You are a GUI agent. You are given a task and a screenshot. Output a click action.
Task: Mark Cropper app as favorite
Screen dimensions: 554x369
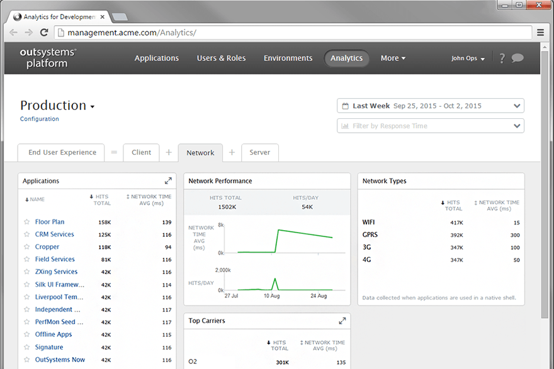[27, 247]
